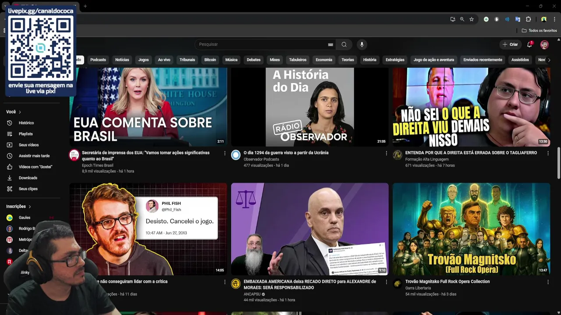Open title O dia 1294 da guerra
The height and width of the screenshot is (315, 561).
point(286,153)
